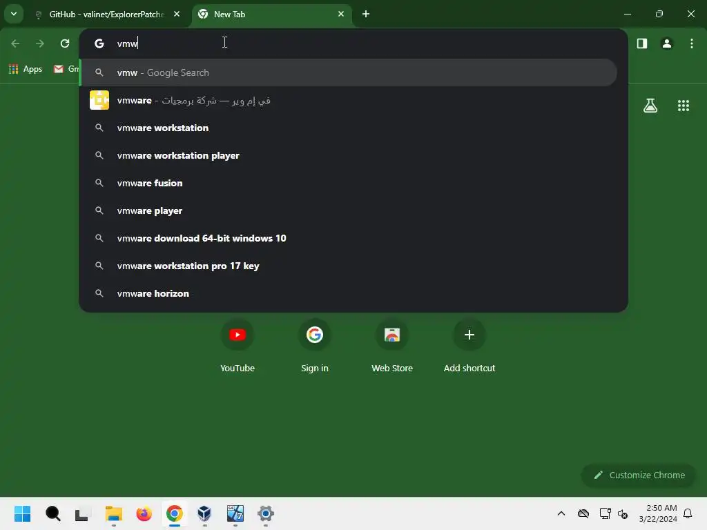Open File Explorer from taskbar
707x530 pixels.
[x=114, y=513]
